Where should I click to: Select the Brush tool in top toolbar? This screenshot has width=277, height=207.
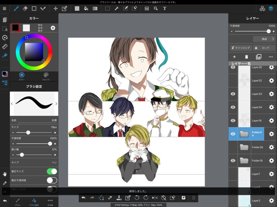click(16, 8)
